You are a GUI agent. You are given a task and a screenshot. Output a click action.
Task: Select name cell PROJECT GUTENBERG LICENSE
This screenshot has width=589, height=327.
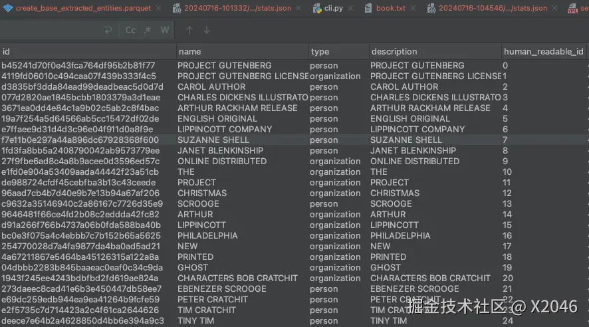click(243, 76)
